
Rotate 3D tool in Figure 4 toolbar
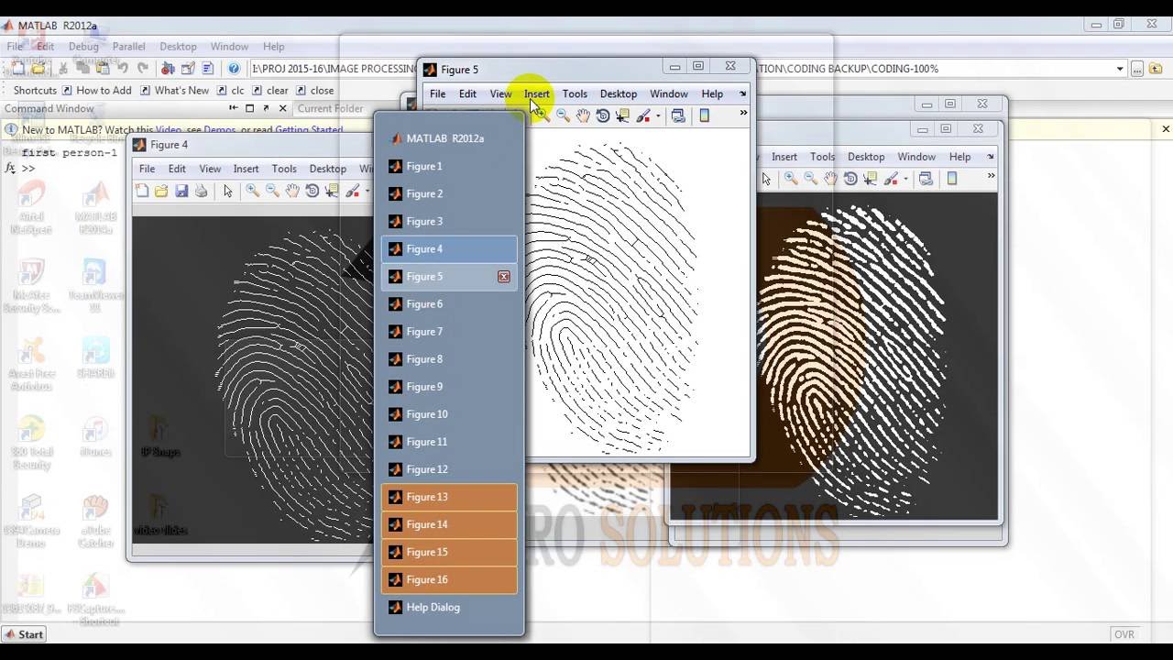pyautogui.click(x=312, y=191)
